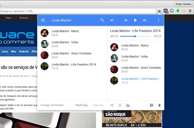Viewport: 194px width, 128px height.
Task: Click the Pedro Simões profile button
Action: [x=183, y=4]
